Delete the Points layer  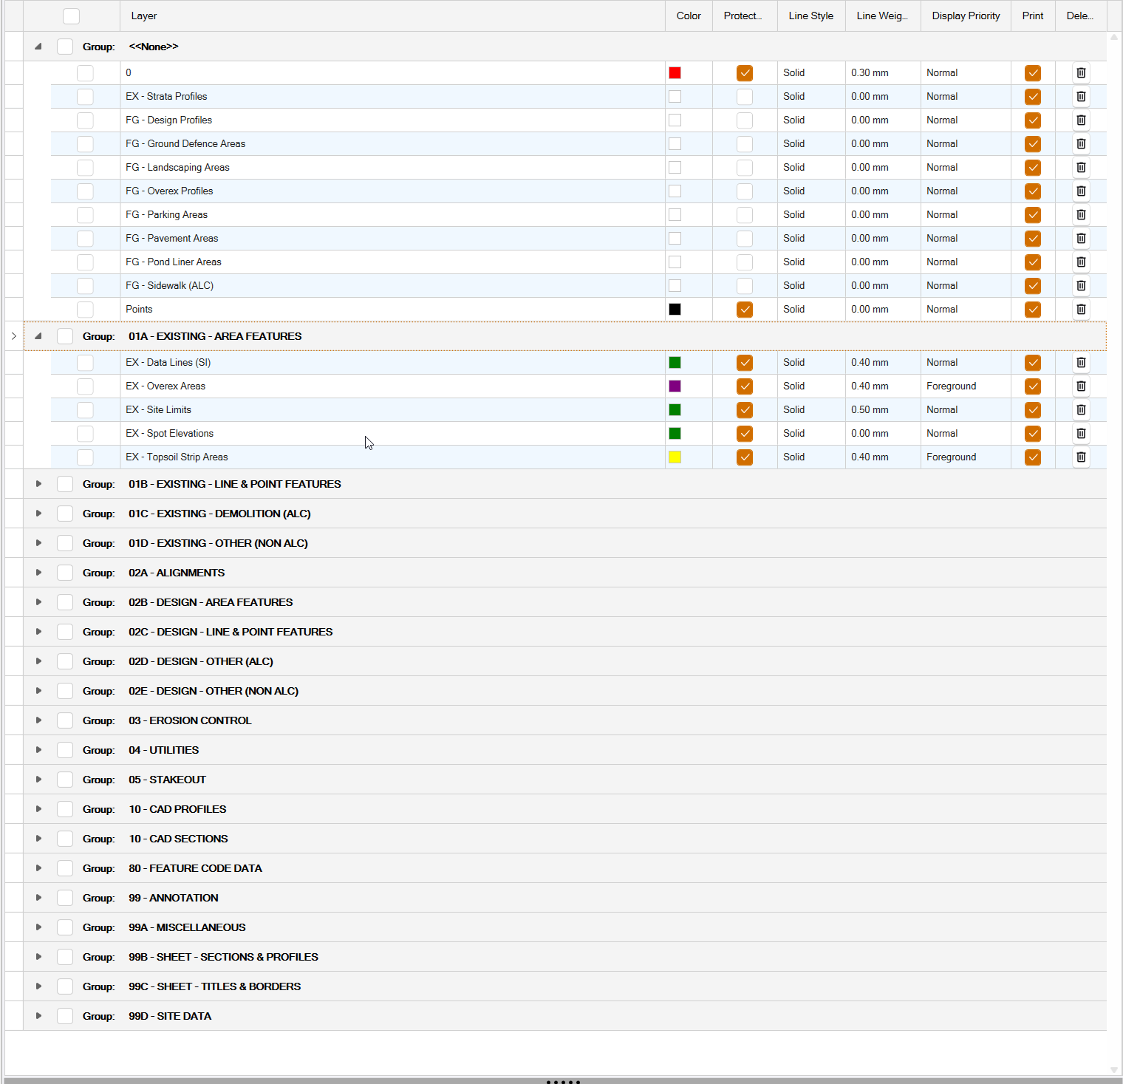coord(1081,310)
